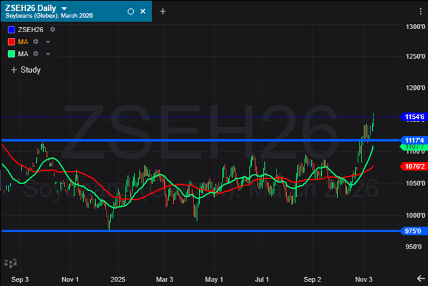Click the 1300'0 price axis label
Screen dimensions: 428x286
[x=415, y=27]
